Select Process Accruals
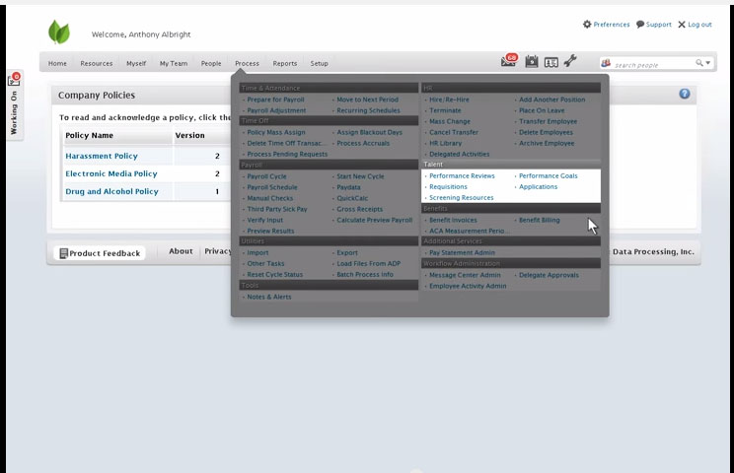Image resolution: width=734 pixels, height=473 pixels. [363, 143]
